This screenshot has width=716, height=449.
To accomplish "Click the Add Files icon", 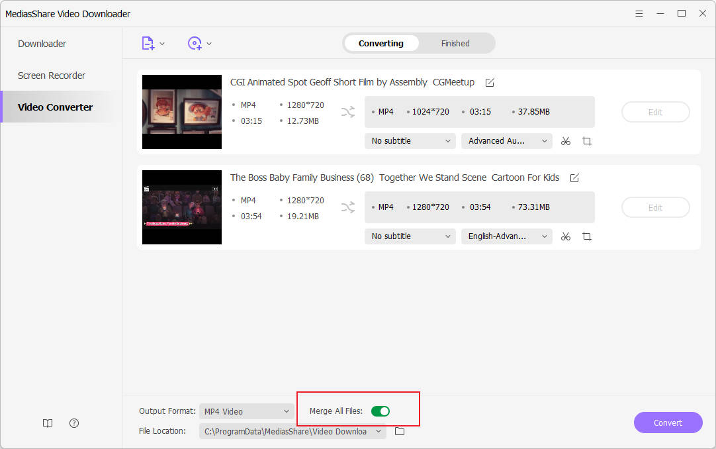I will (x=148, y=44).
